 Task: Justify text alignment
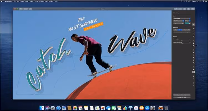tap(189, 30)
